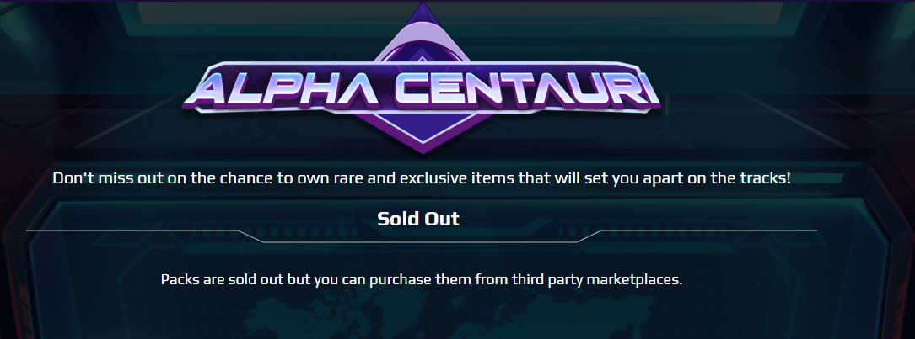The image size is (915, 339).
Task: Click the world map graphic at the bottom
Action: coord(420,317)
